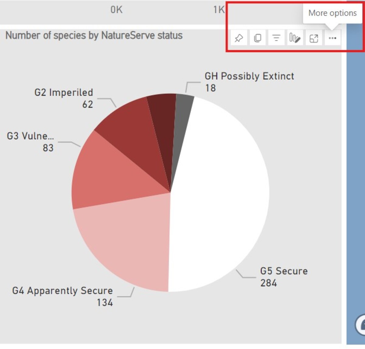The image size is (365, 349).
Task: Click the copy visual icon
Action: coord(258,38)
